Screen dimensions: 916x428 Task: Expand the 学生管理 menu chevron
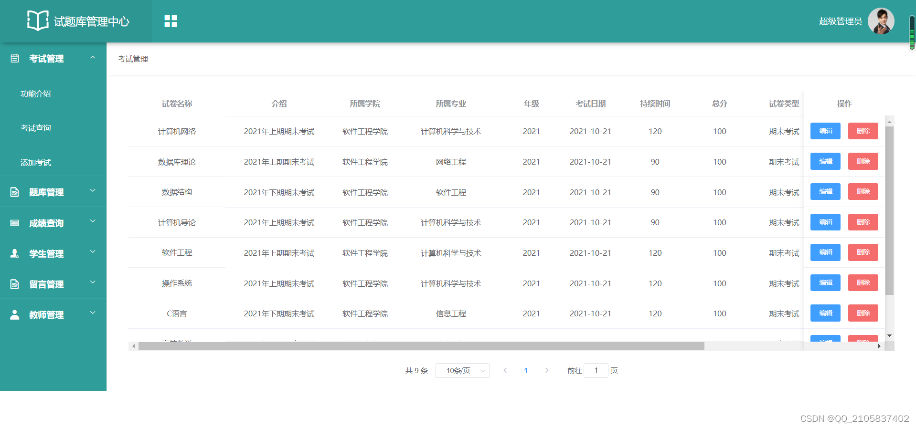point(93,251)
